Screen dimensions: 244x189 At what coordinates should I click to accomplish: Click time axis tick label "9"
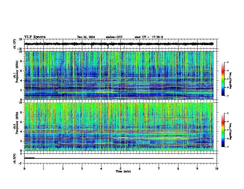(197, 169)
